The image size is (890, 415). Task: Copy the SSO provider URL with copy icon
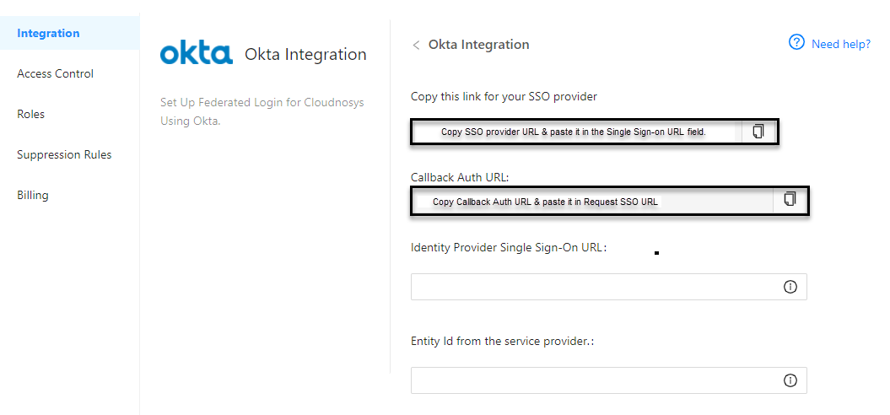click(x=758, y=132)
